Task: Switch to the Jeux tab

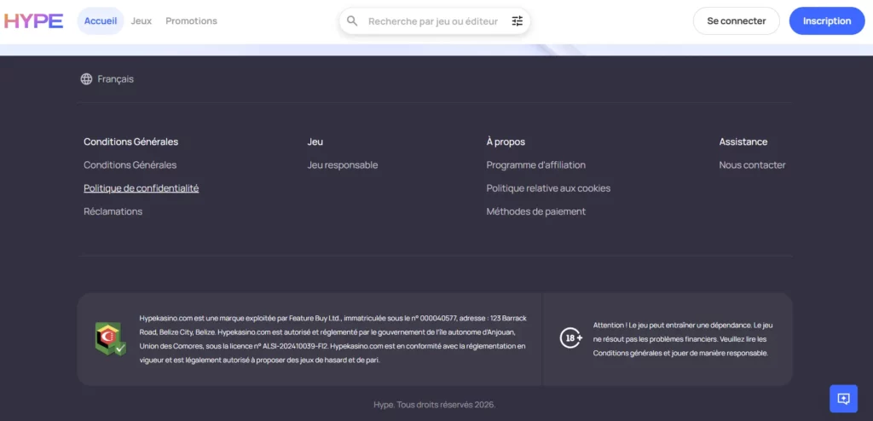Action: point(142,21)
